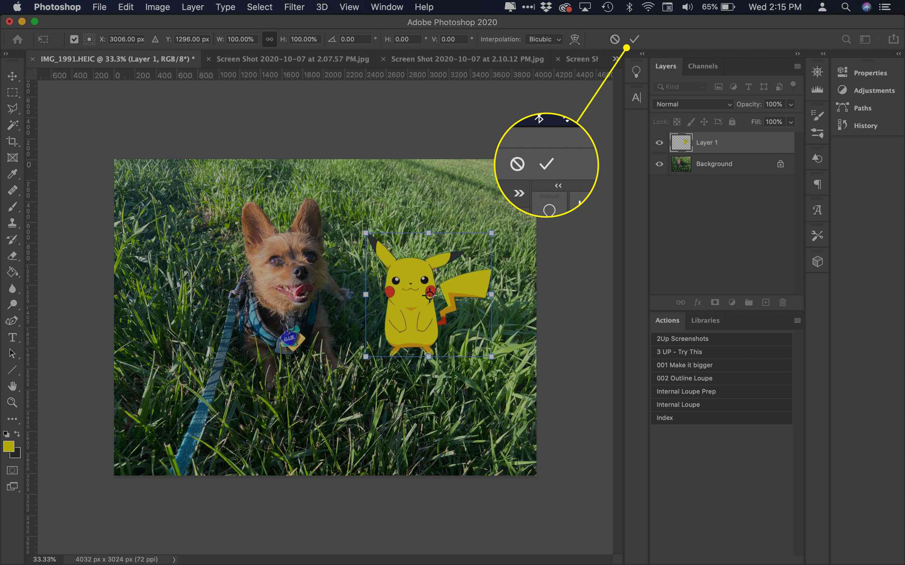The height and width of the screenshot is (565, 905).
Task: Open the Properties panel
Action: (870, 73)
